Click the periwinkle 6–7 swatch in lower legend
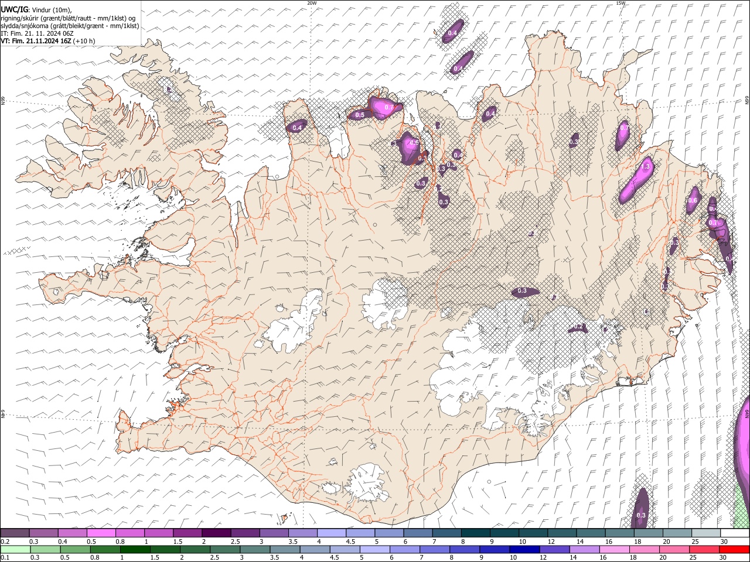This screenshot has height=562, width=750. (405, 550)
